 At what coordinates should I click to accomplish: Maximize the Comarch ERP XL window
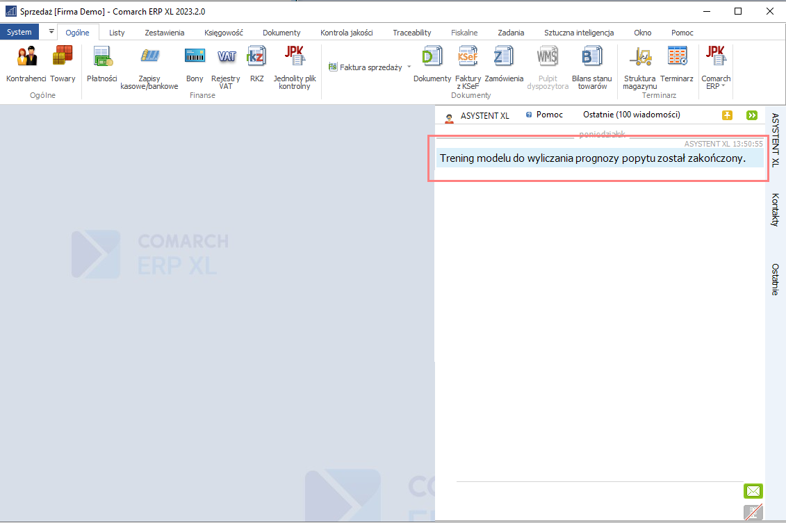[x=738, y=11]
